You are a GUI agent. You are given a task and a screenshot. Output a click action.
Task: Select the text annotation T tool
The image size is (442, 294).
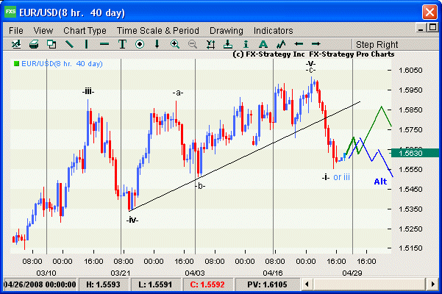[x=122, y=44]
